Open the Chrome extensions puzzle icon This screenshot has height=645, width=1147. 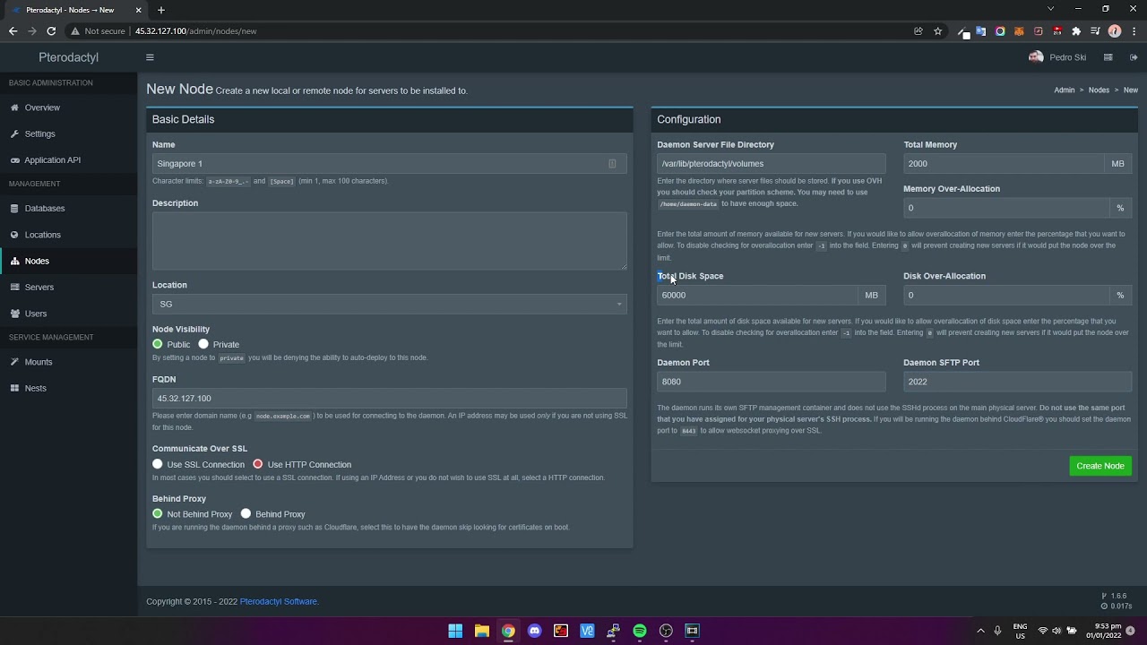pos(1076,30)
